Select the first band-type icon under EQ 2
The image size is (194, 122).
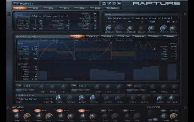click(75, 90)
